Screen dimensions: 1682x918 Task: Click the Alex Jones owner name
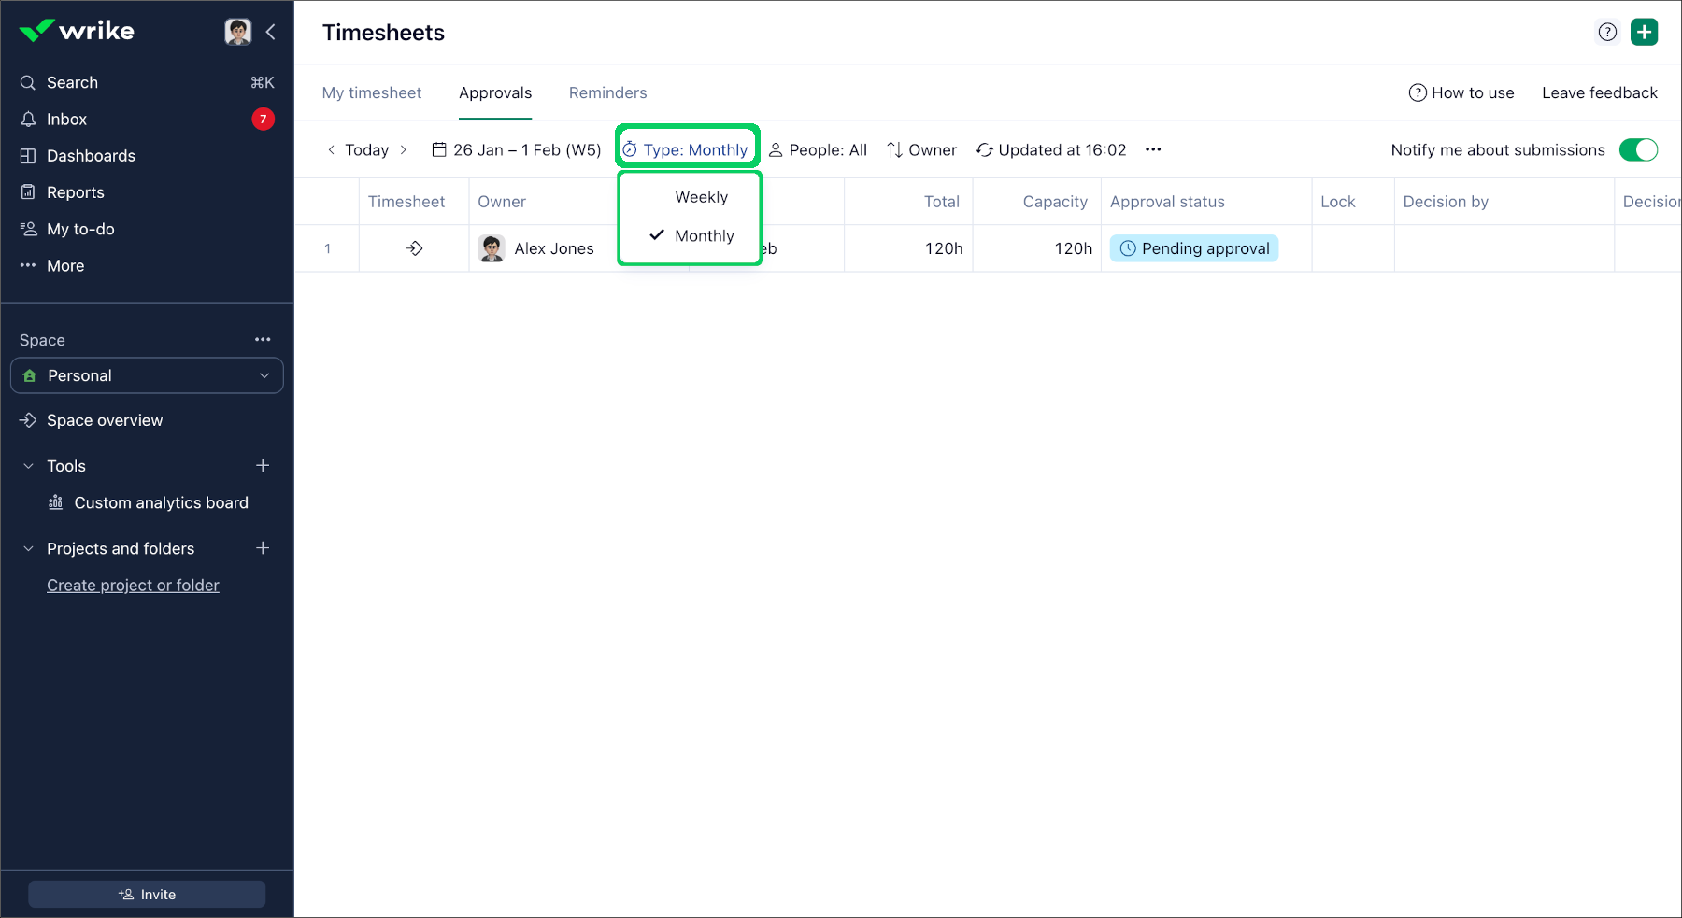pyautogui.click(x=554, y=248)
